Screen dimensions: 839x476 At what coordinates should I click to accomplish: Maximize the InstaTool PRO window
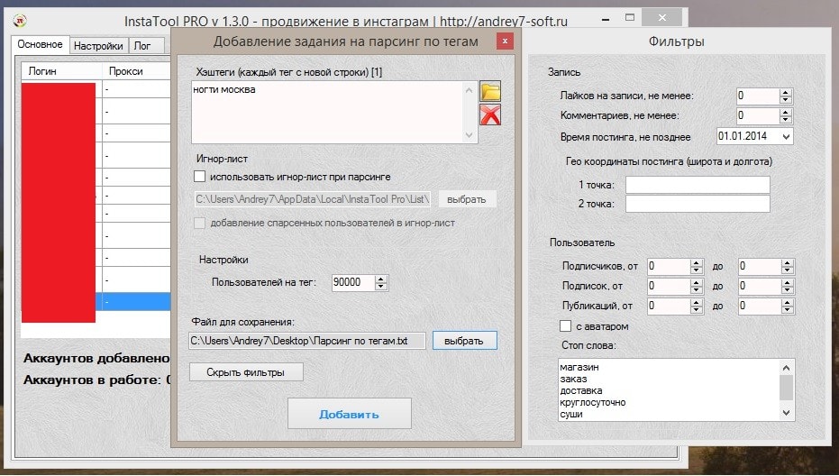(630, 18)
